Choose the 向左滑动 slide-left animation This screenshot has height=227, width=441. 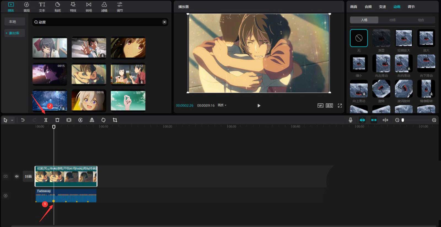tap(381, 63)
